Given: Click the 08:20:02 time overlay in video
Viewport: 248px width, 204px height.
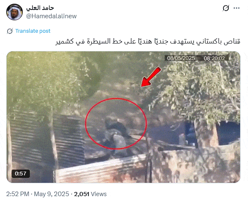Looking at the screenshot, I should pos(214,58).
